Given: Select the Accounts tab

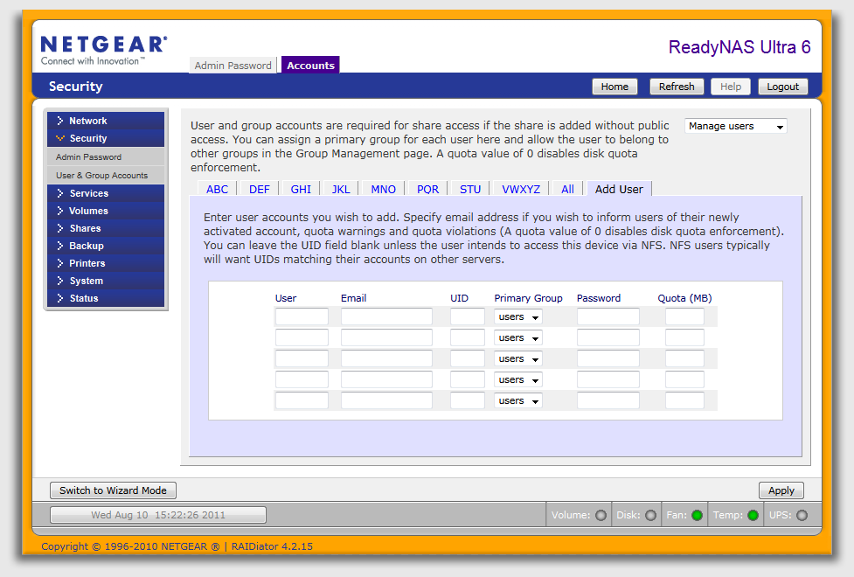Looking at the screenshot, I should point(310,66).
